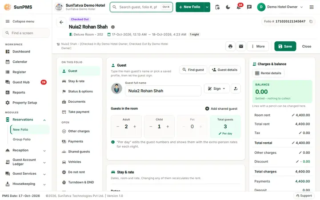Click Per day under Total guests

click(x=225, y=133)
